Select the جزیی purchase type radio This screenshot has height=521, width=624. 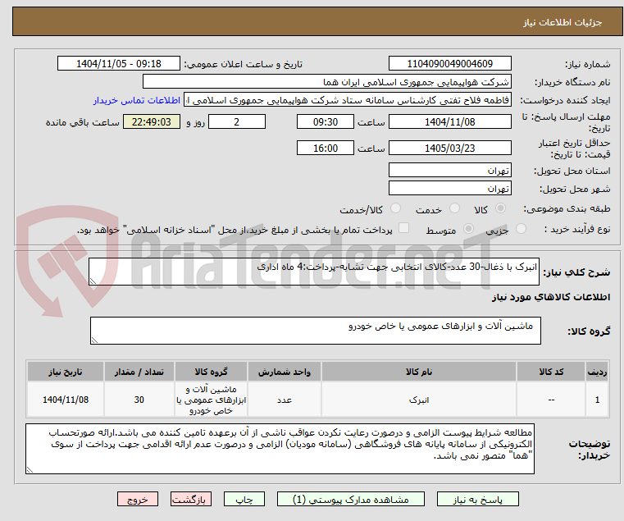tap(521, 229)
